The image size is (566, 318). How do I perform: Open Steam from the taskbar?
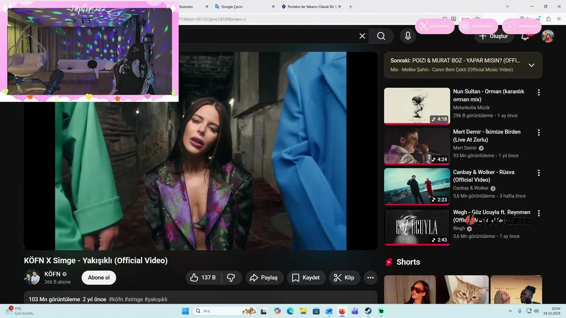coord(368,311)
